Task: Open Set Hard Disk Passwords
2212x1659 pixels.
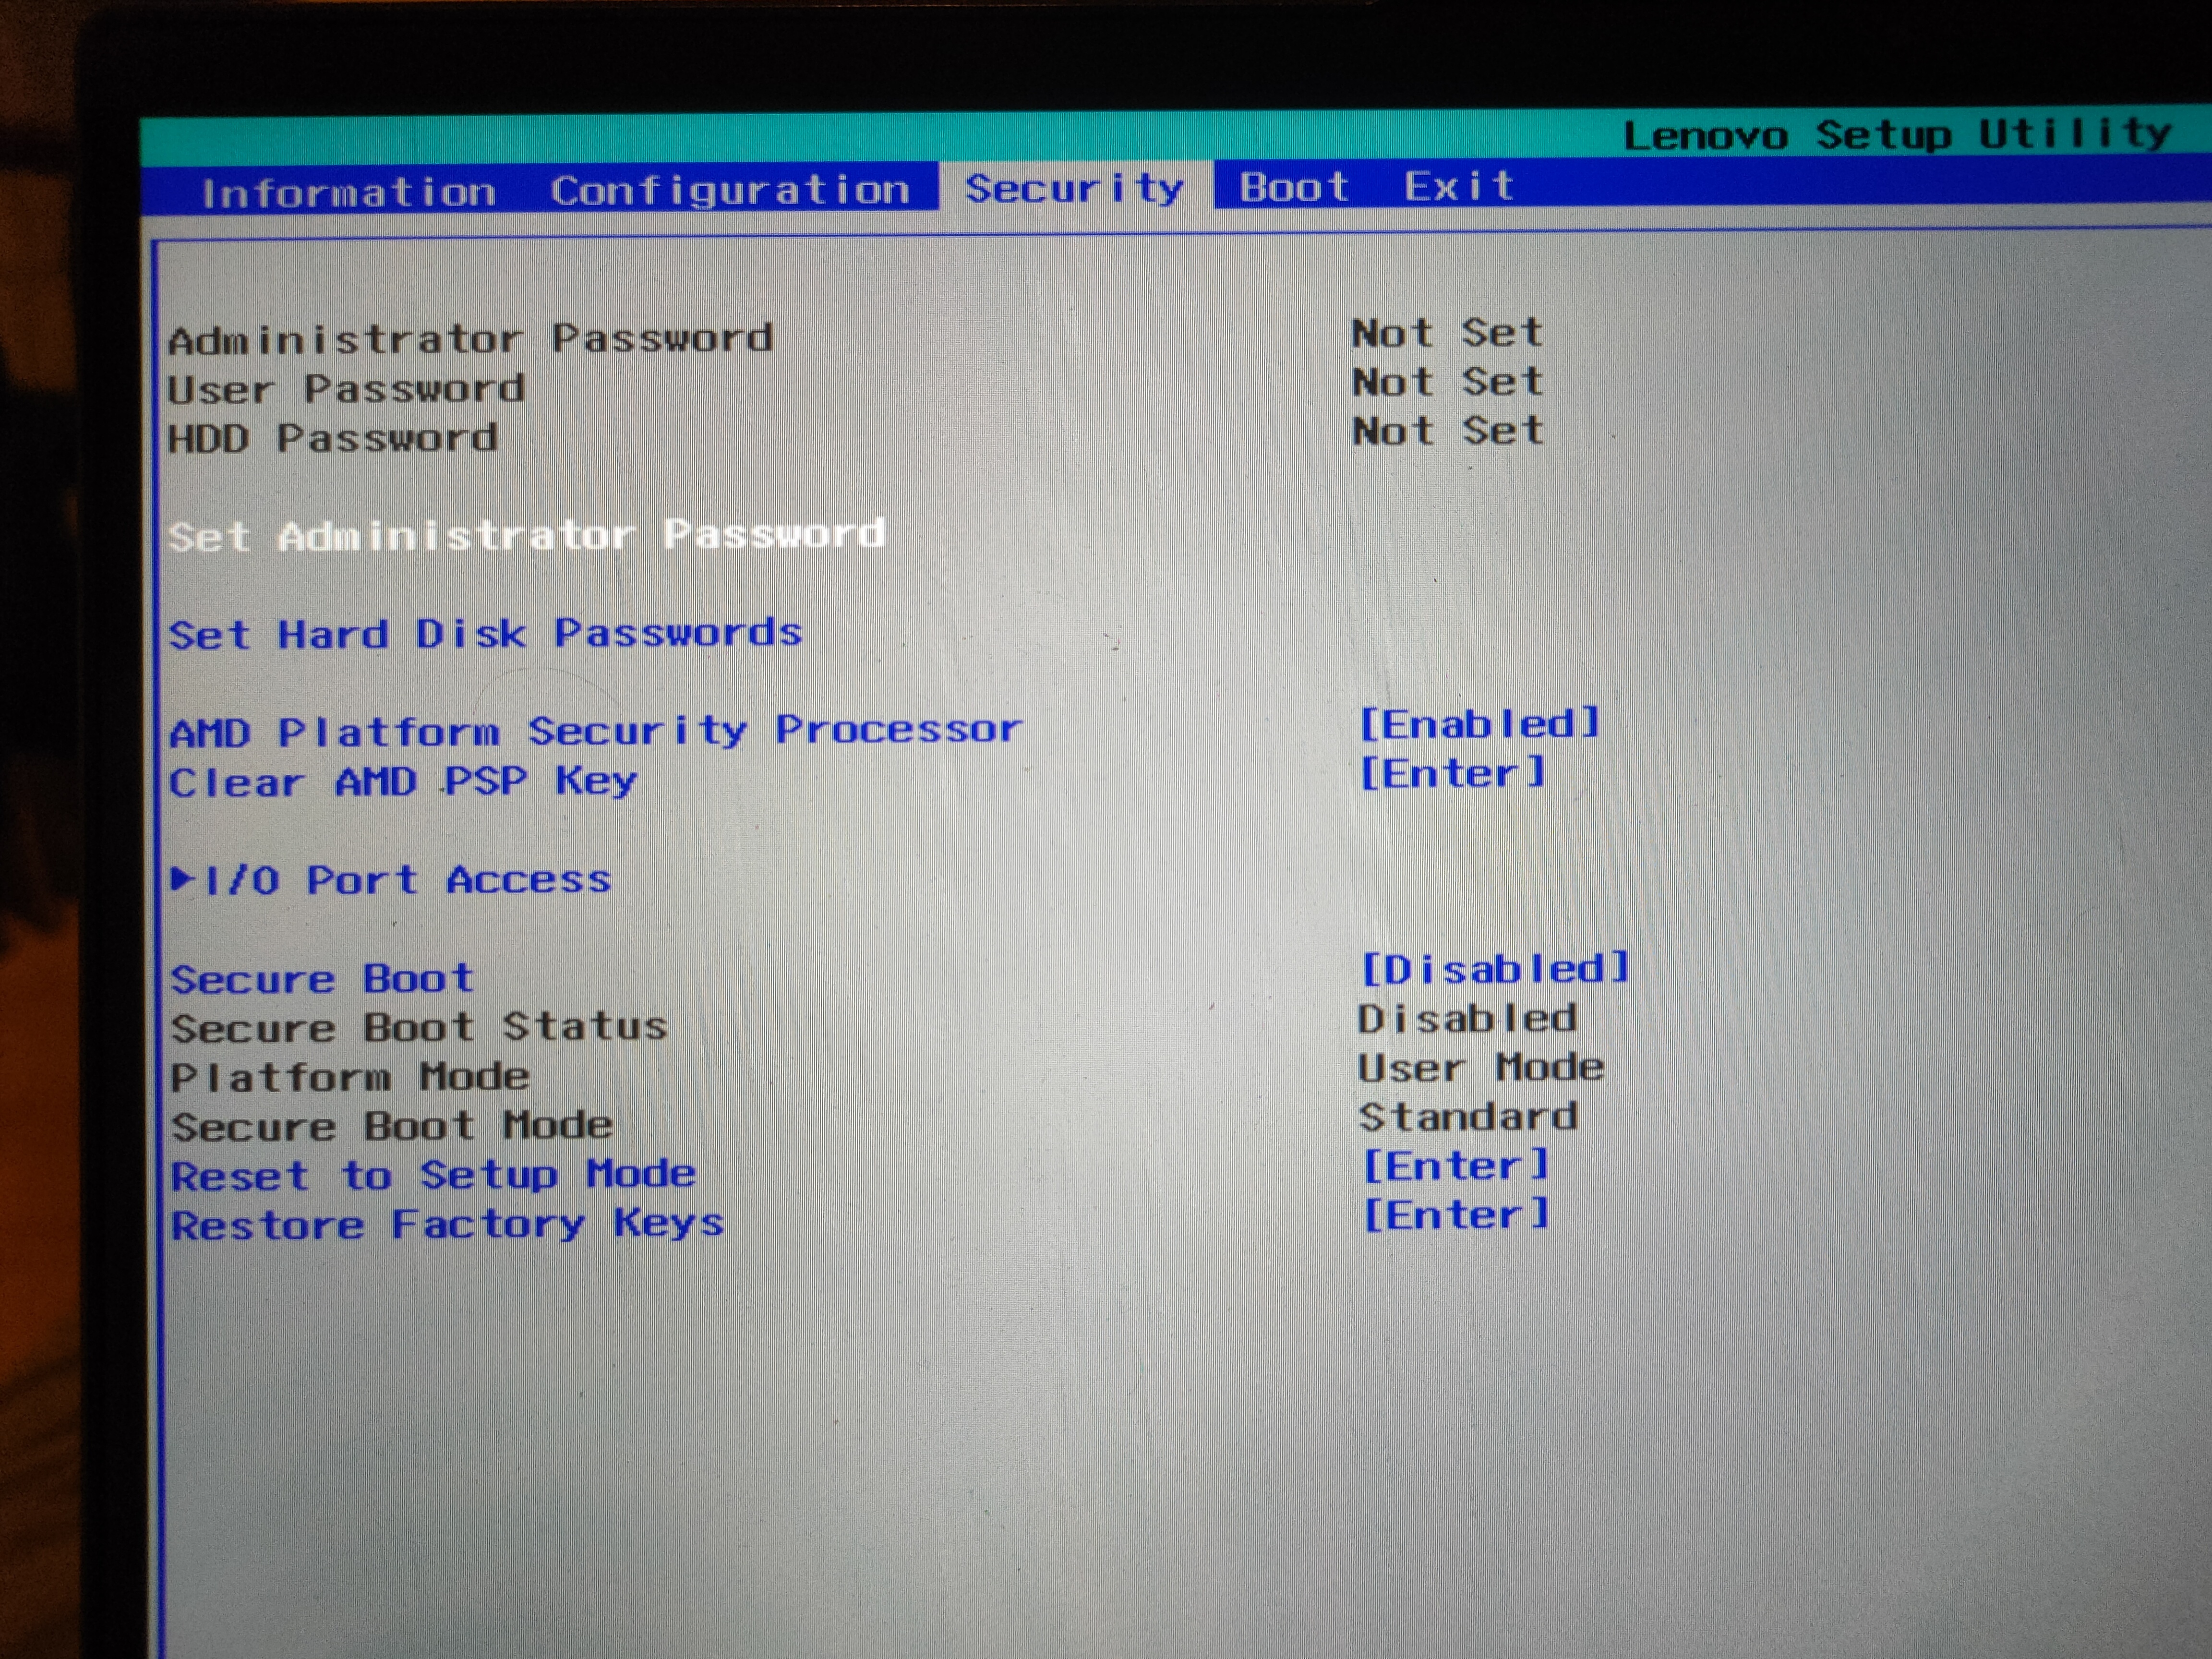Action: 485,633
